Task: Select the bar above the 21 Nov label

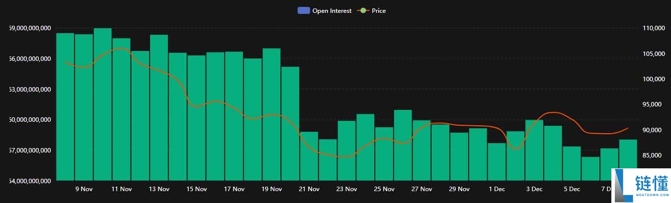Action: tap(309, 155)
